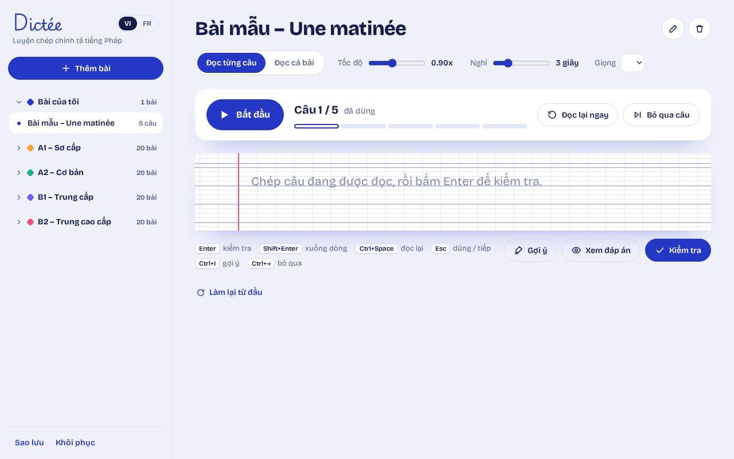Collapse the Bài của tôi group
The height and width of the screenshot is (459, 734).
tap(19, 102)
